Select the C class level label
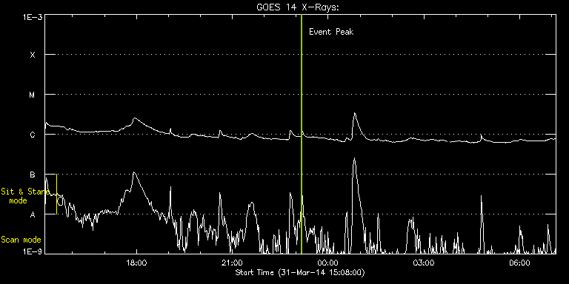This screenshot has width=569, height=284. click(33, 135)
